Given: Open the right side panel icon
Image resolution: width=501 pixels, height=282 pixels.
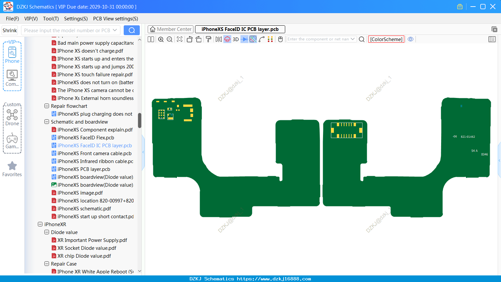Looking at the screenshot, I should 492,39.
